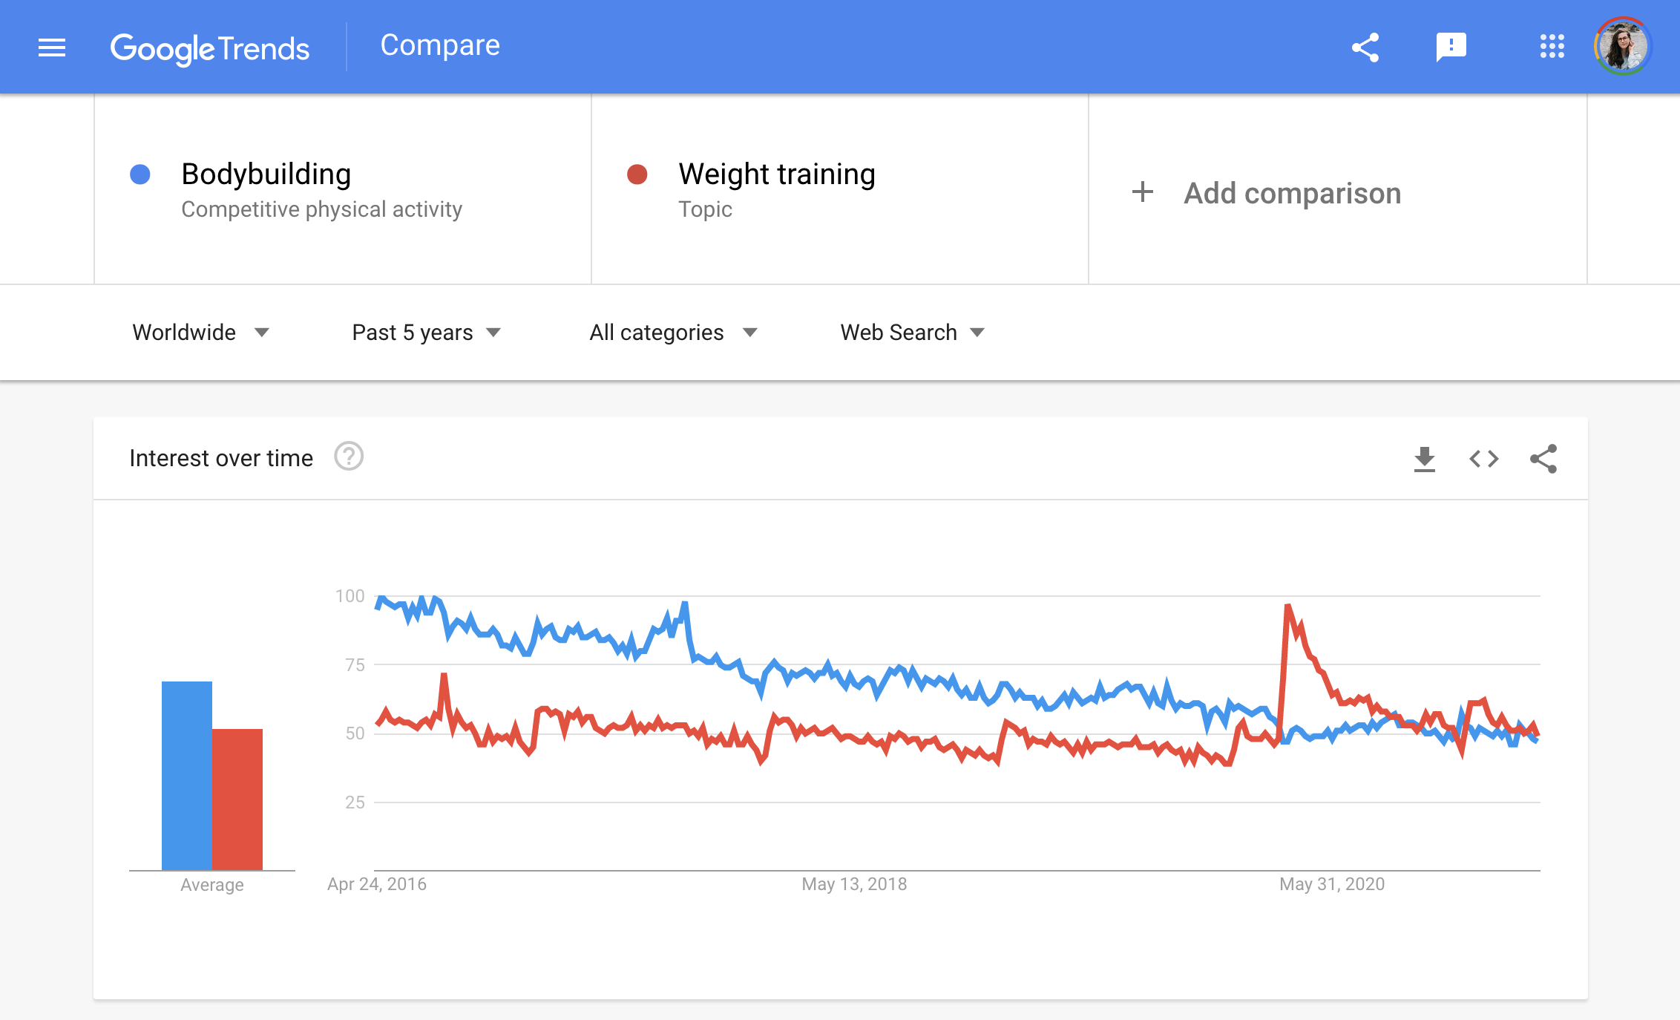1680x1020 pixels.
Task: Download the Interest over time data
Action: point(1424,459)
